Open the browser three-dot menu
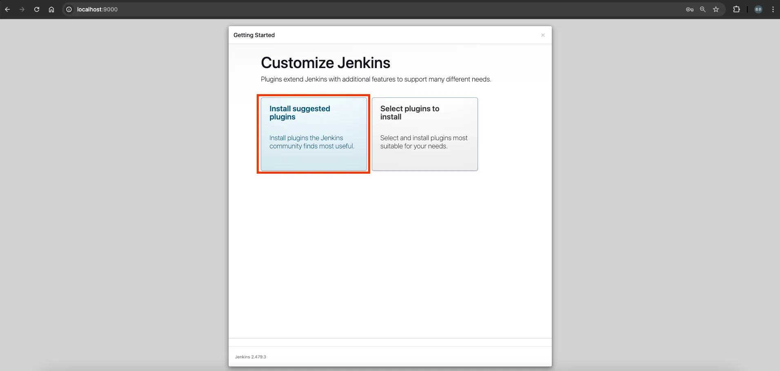The height and width of the screenshot is (371, 780). coord(773,9)
